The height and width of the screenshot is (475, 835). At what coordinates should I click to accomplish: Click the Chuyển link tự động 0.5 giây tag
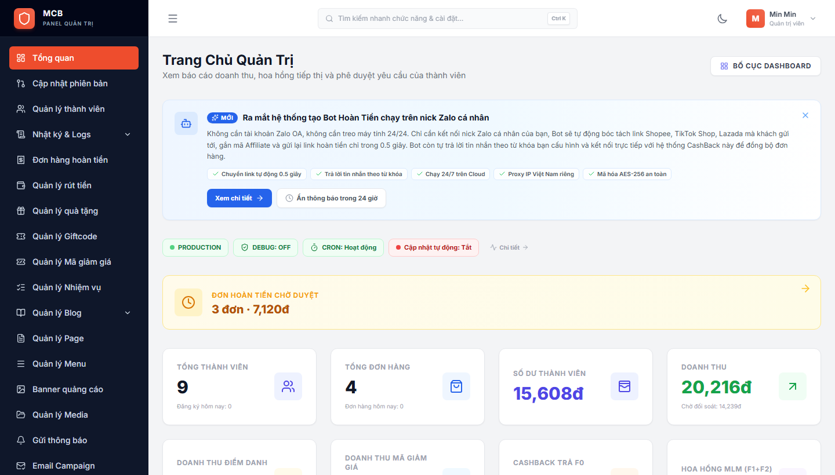pyautogui.click(x=257, y=174)
